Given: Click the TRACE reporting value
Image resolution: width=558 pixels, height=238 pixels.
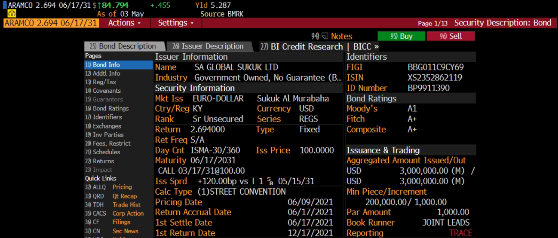Looking at the screenshot, I should pos(460,233).
